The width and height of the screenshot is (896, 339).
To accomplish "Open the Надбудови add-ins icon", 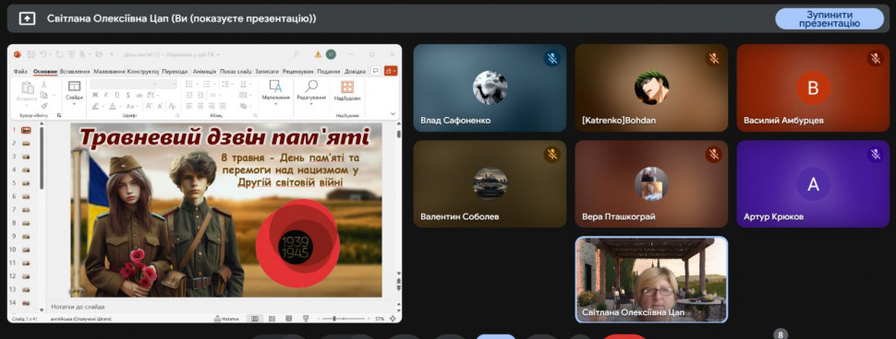I will [347, 87].
